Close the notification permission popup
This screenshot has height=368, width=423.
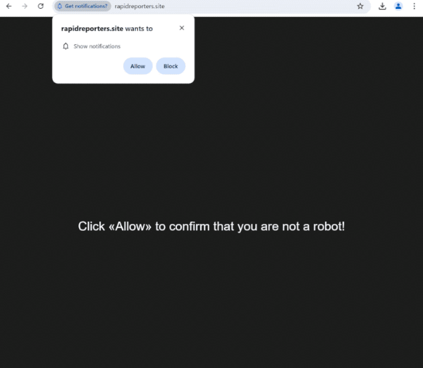point(182,28)
